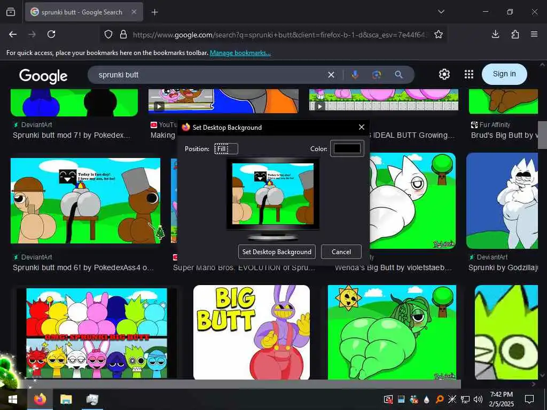547x410 pixels.
Task: Clear the search query with X
Action: pyautogui.click(x=331, y=75)
